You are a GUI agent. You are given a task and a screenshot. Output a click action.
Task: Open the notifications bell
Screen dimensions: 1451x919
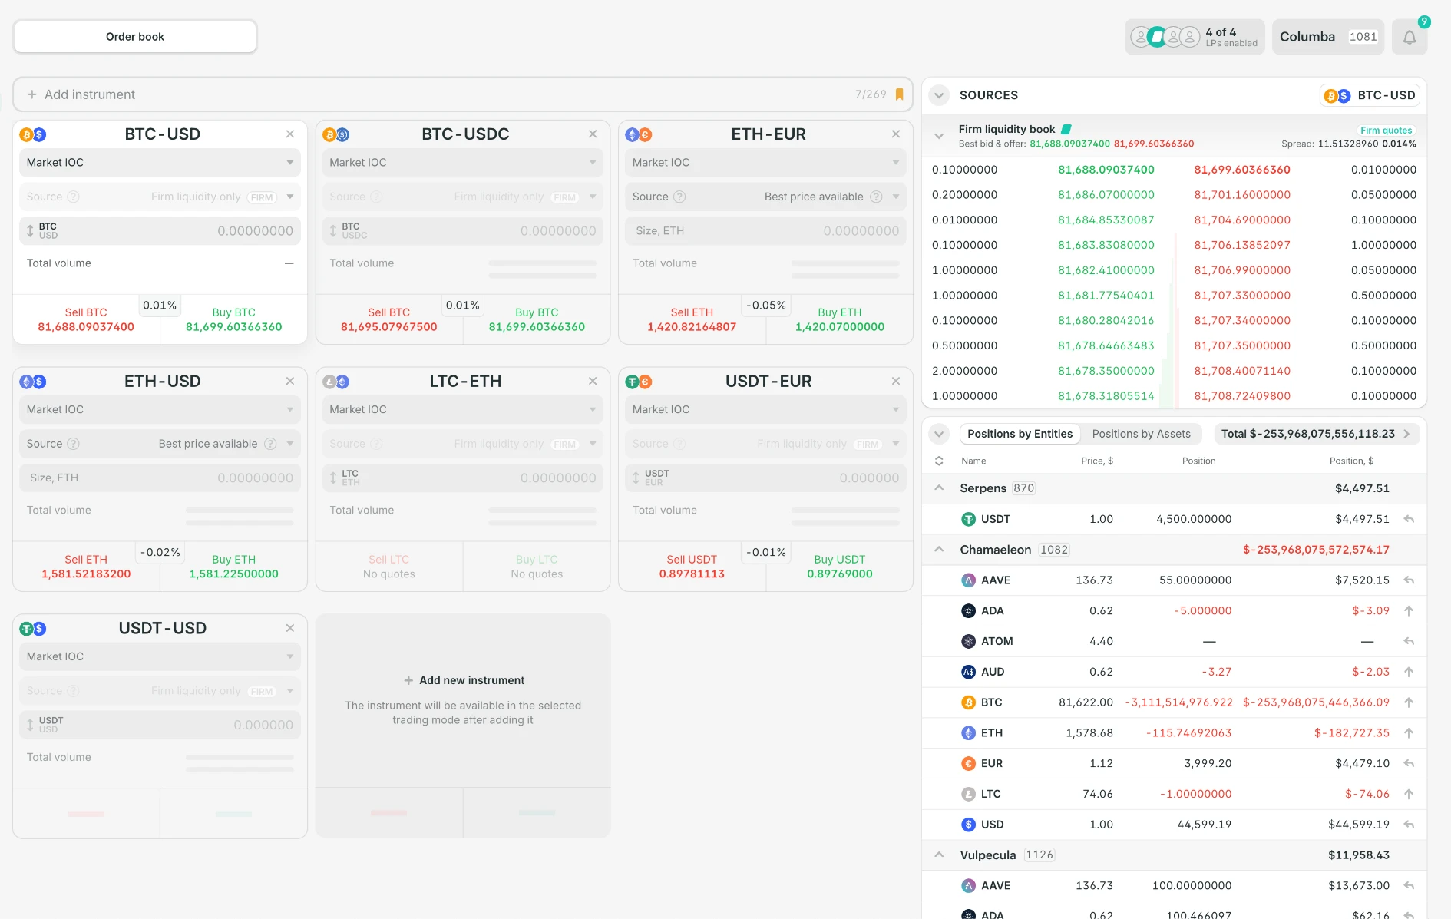point(1409,37)
